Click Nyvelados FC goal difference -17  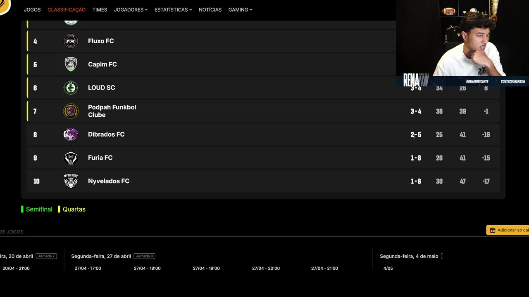point(486,181)
